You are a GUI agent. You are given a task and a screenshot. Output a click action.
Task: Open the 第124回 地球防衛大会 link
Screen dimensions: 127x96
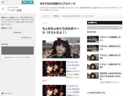click(73, 89)
